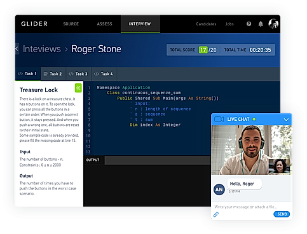
Task: Go back with the left chevron
Action: pos(17,49)
